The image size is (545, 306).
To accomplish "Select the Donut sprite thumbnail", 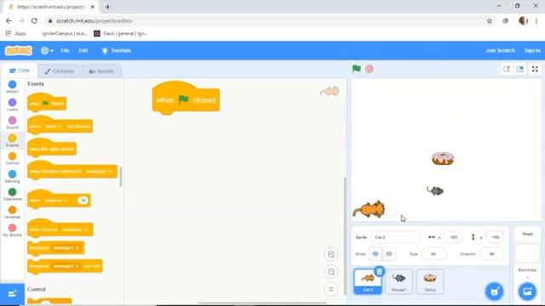I will (x=430, y=281).
